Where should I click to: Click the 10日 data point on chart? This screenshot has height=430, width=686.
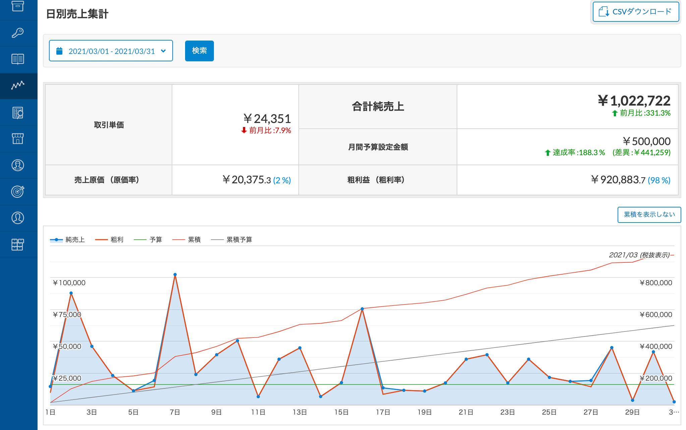coord(237,341)
